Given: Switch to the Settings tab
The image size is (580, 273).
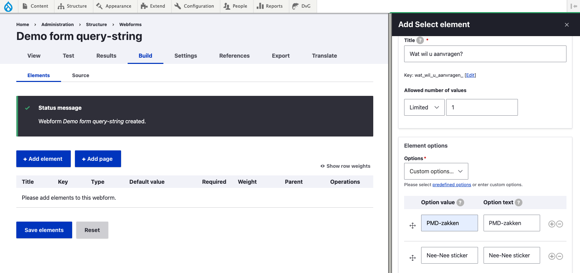Looking at the screenshot, I should click(x=186, y=56).
